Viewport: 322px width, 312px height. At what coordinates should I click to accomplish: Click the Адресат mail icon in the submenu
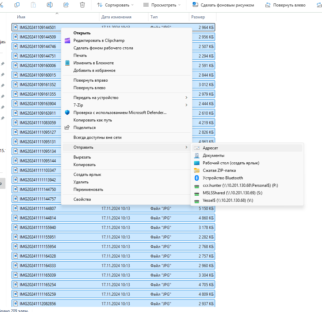pyautogui.click(x=197, y=148)
